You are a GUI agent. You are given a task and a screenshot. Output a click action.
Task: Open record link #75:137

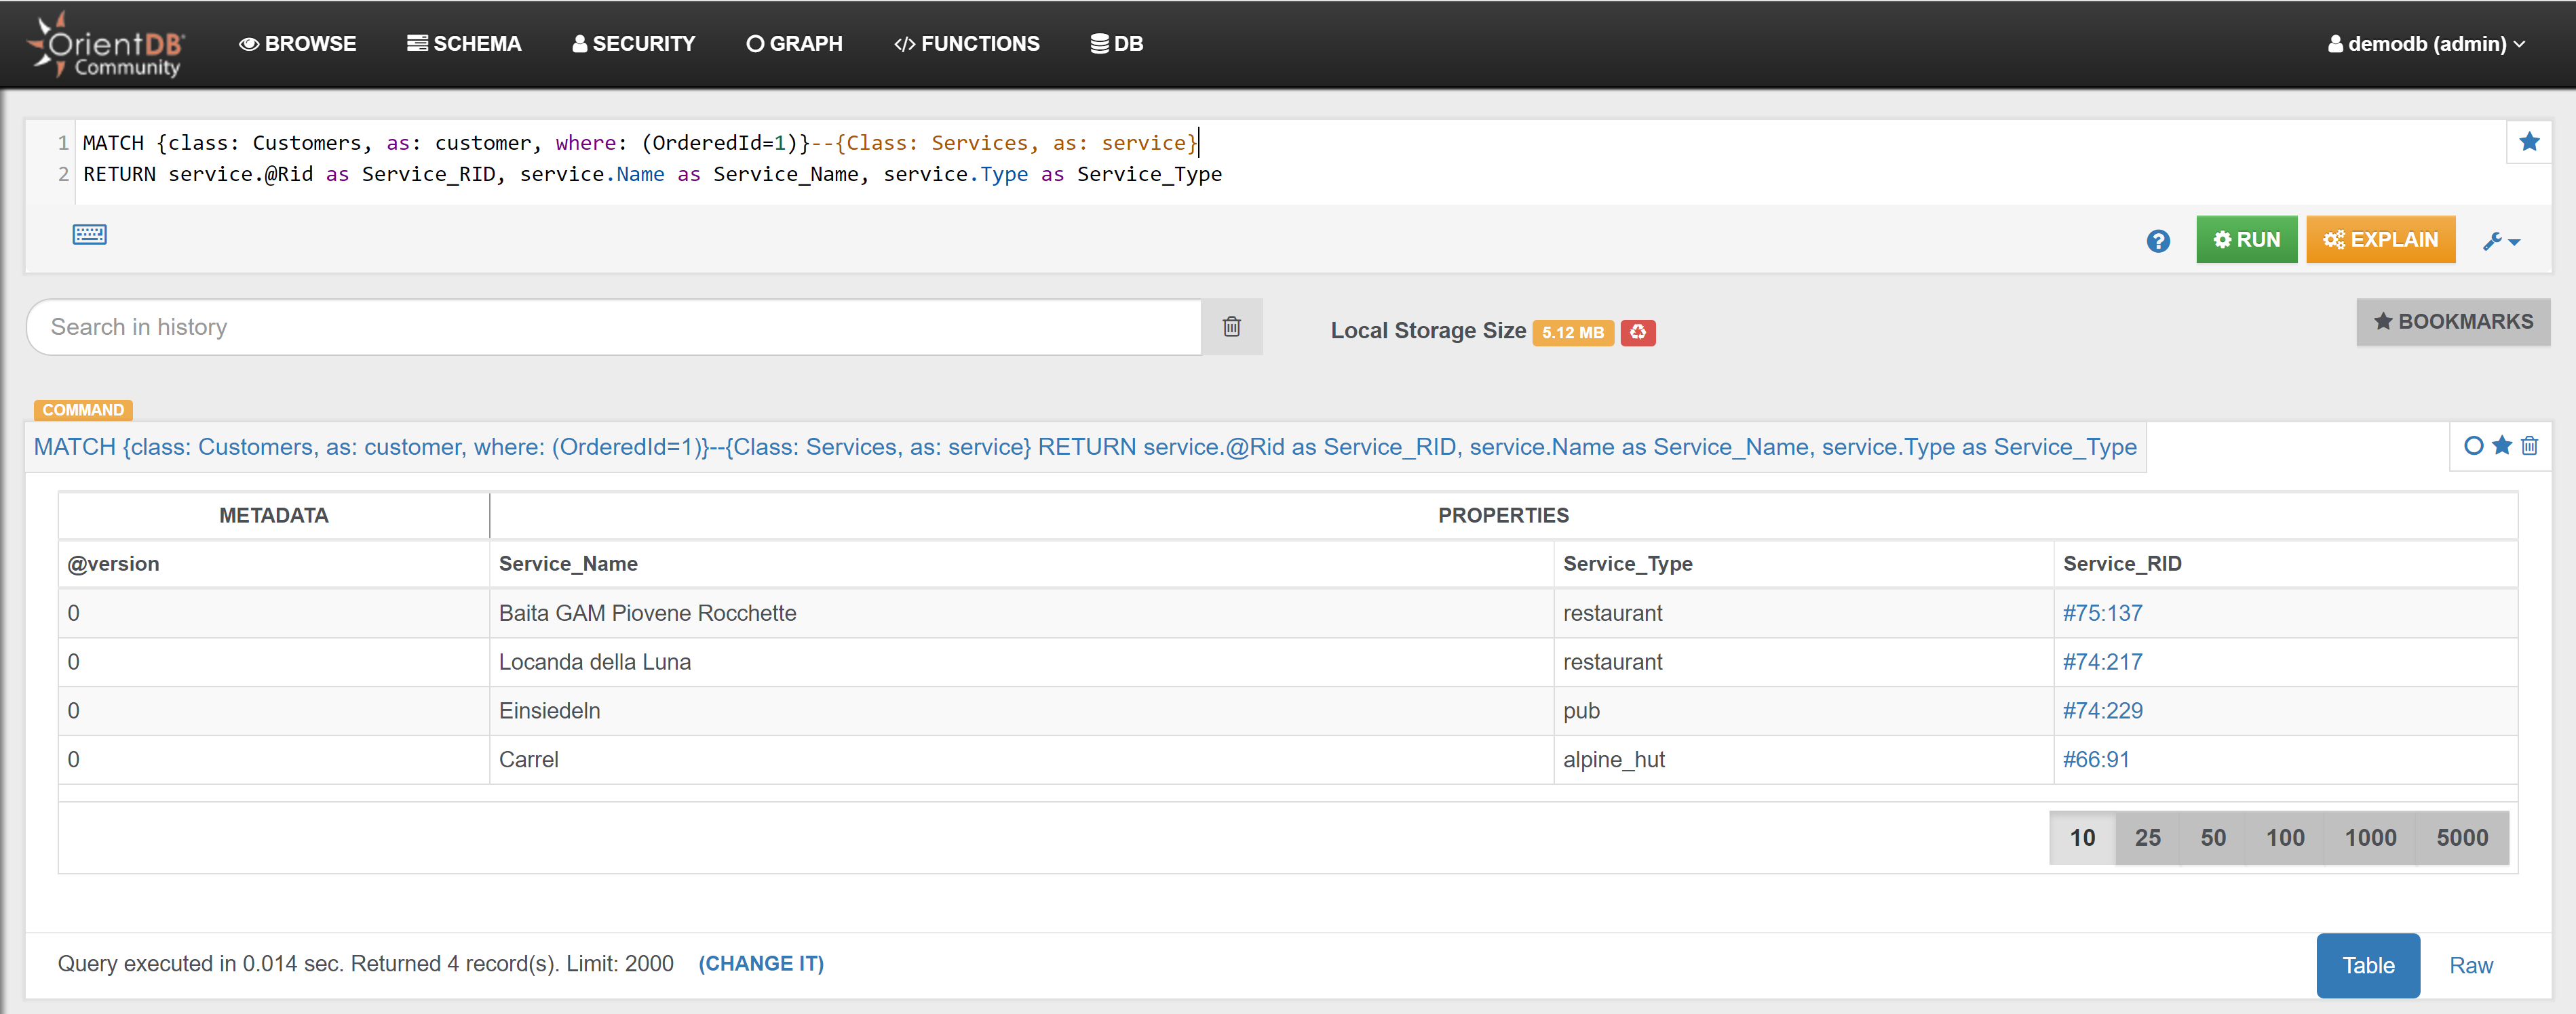pyautogui.click(x=2102, y=612)
